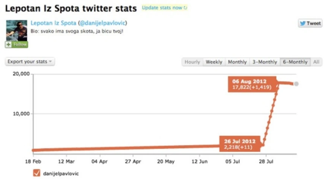Click the Update stats now link
This screenshot has height=179, width=324.
click(x=162, y=8)
